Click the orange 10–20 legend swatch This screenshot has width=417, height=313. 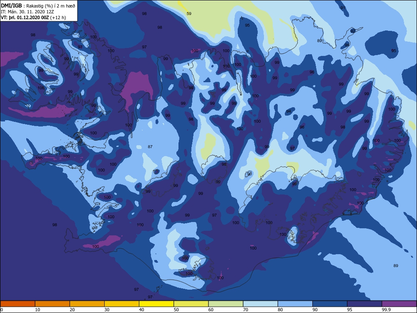click(53, 304)
